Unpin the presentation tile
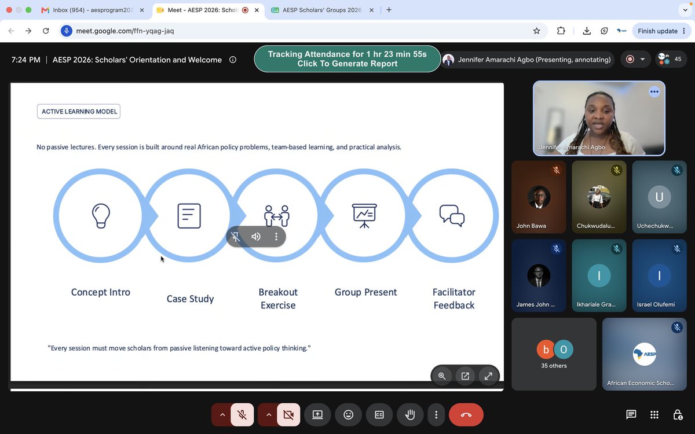 236,236
